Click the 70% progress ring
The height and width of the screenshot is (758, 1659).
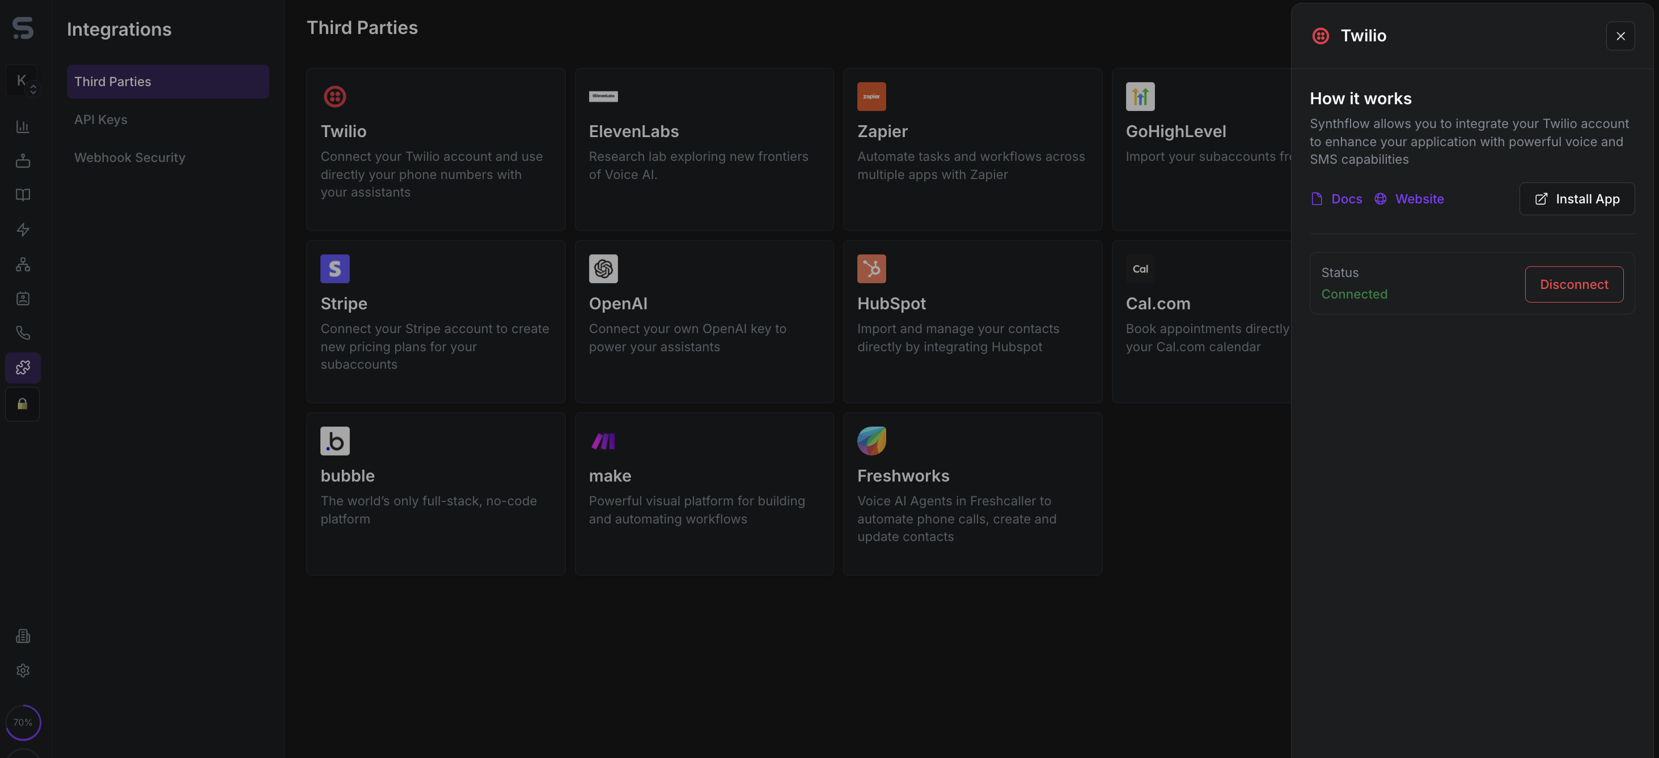23,723
